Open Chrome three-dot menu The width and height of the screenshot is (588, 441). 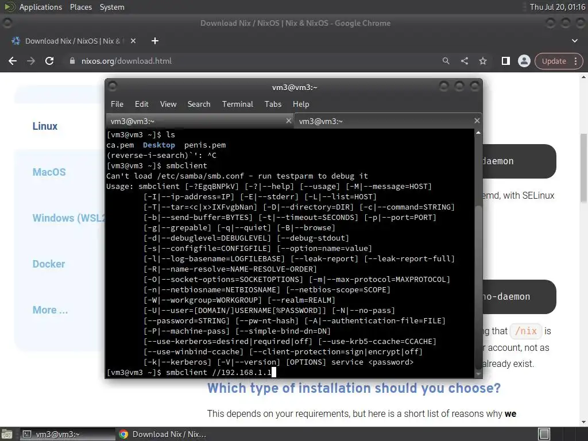(575, 61)
